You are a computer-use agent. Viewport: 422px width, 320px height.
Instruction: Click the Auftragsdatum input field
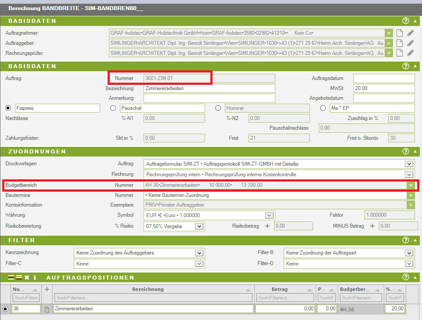384,78
